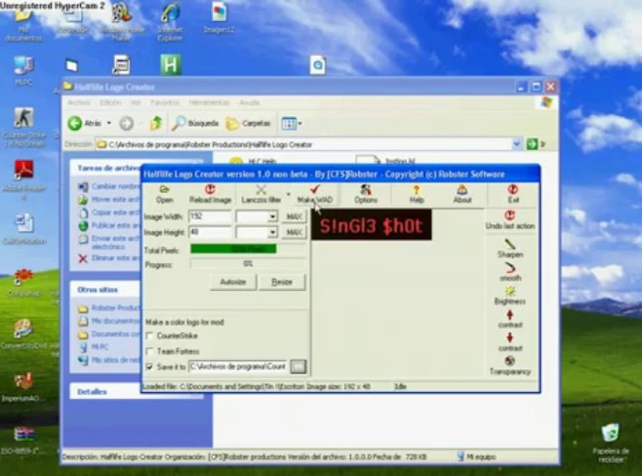642x476 pixels.
Task: Click Cambiar nombre link in tasks pane
Action: click(x=111, y=186)
